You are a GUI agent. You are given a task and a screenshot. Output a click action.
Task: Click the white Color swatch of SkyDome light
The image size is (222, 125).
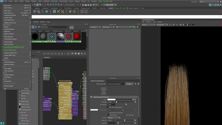point(111,100)
